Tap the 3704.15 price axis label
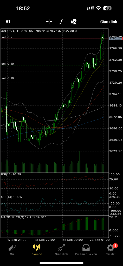123x266 pixels. (x=115, y=94)
